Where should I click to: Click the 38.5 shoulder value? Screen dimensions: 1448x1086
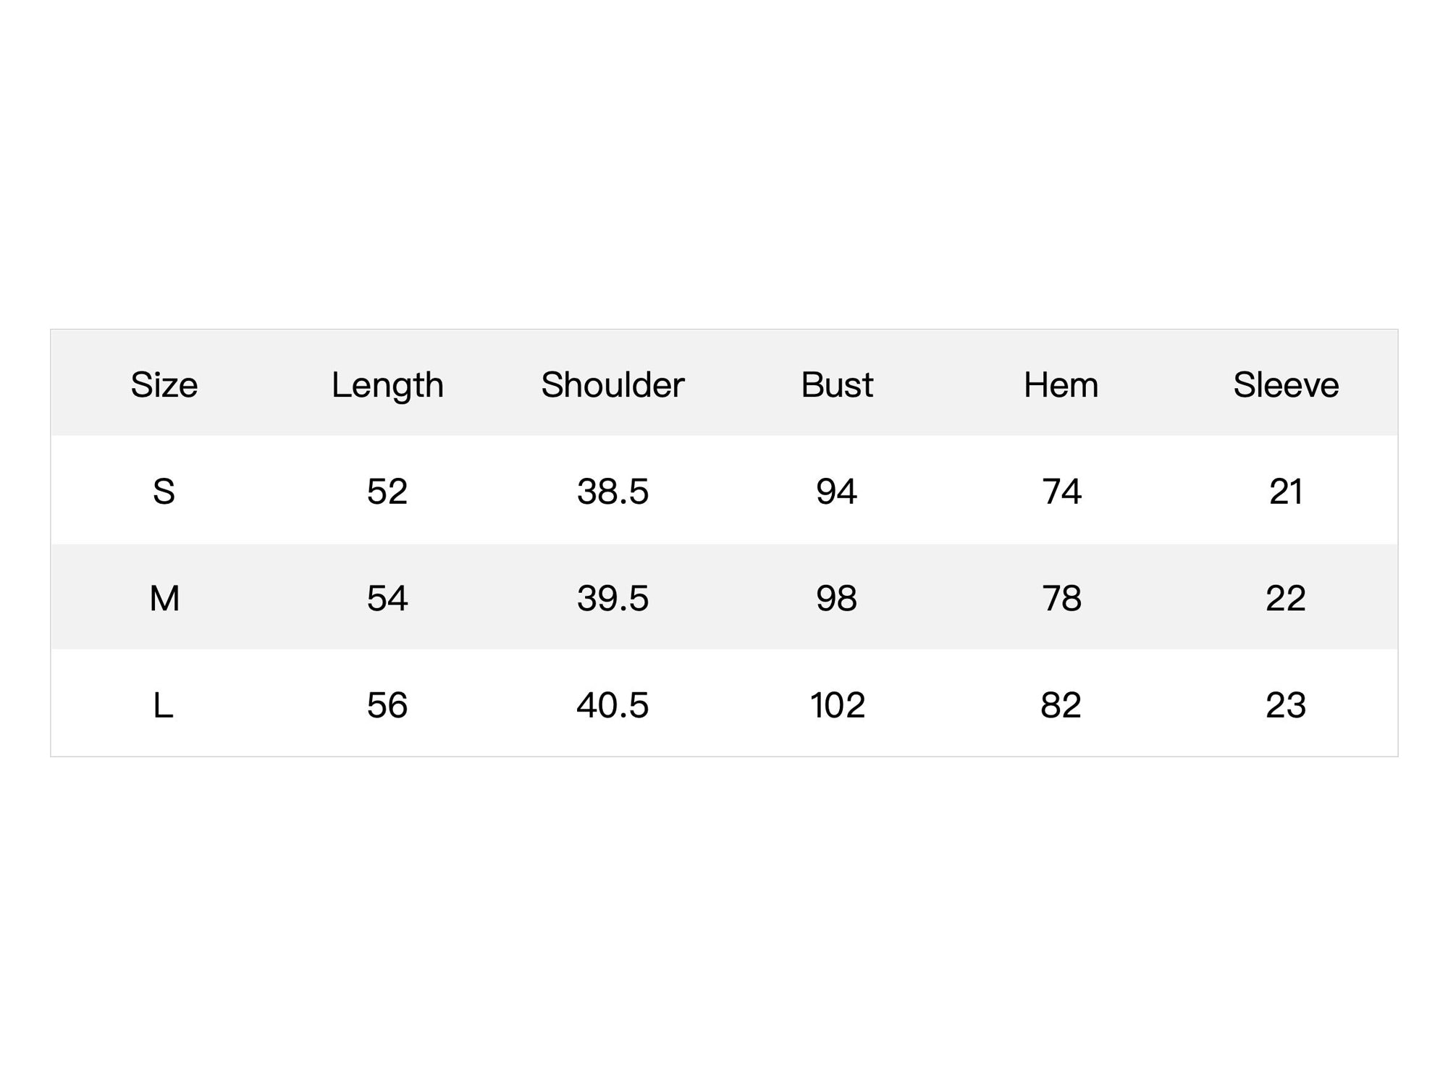(x=613, y=492)
